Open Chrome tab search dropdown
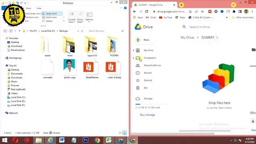Screen dimensions: 256x144 [x=234, y=5]
